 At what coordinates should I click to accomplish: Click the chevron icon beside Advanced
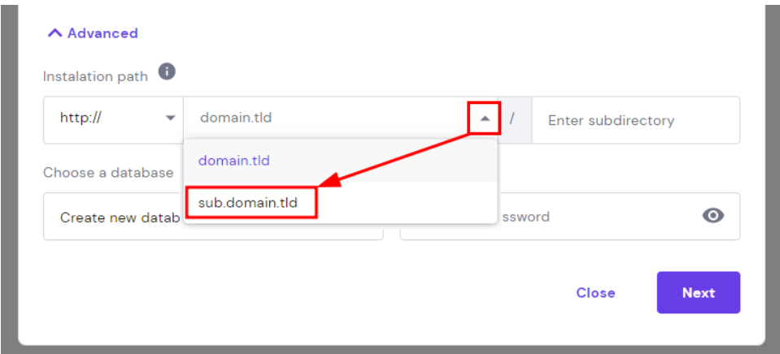point(54,33)
